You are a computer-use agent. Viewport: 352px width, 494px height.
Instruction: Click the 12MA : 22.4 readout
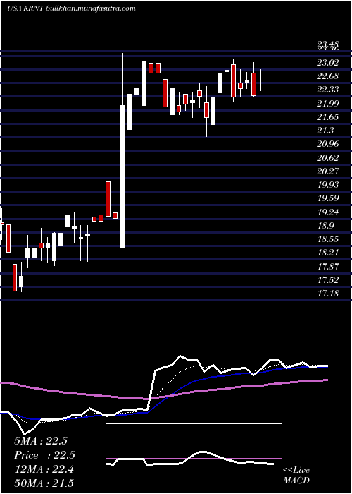tap(44, 469)
